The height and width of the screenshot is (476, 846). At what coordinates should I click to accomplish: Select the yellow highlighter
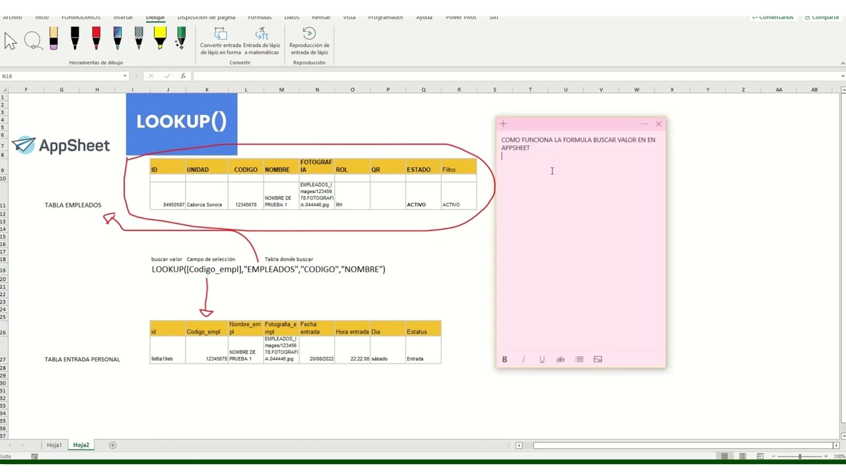point(160,38)
